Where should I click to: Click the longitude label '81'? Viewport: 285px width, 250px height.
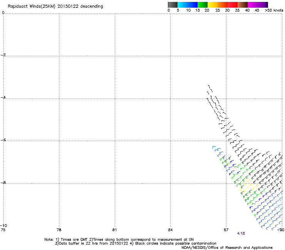114,230
